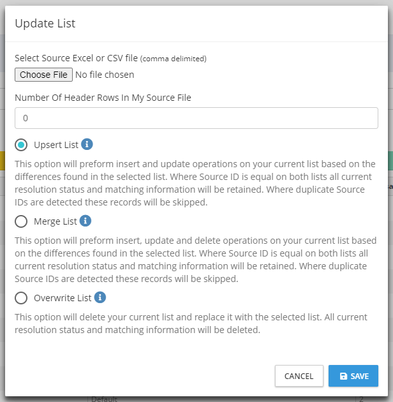393x402 pixels.
Task: Select the Merge List radio button
Action: [21, 221]
